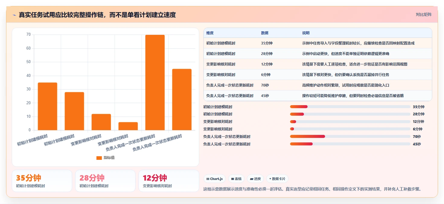Click the 数据 column header

pos(265,33)
